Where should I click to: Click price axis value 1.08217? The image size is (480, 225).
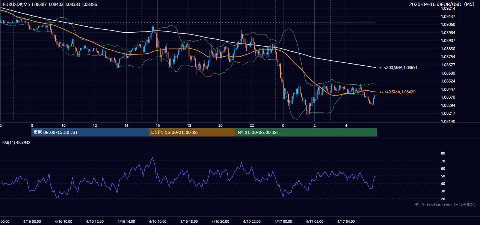[x=448, y=113]
